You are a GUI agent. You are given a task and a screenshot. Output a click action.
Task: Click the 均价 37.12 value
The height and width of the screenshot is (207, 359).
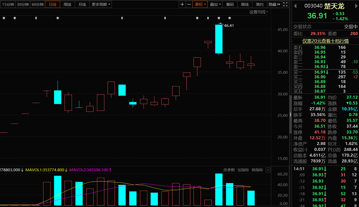tap(352, 97)
